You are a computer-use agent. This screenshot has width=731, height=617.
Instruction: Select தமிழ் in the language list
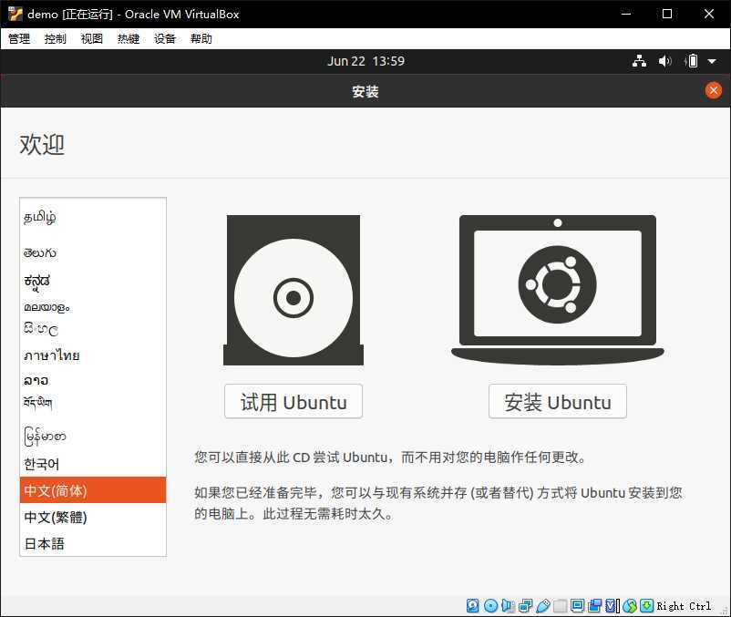93,217
